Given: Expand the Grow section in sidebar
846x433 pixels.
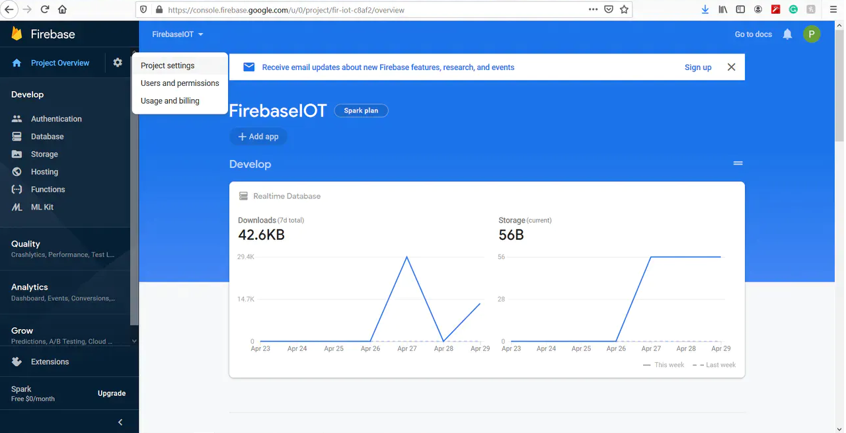Looking at the screenshot, I should coord(66,335).
